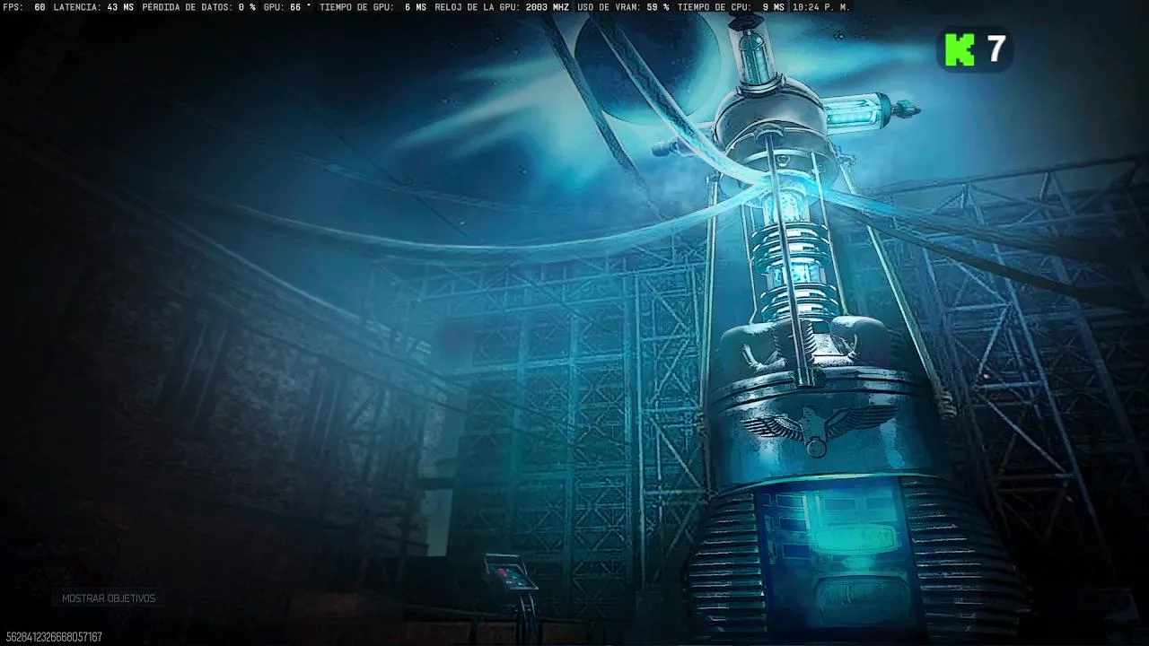
Task: Click the green Kick logo icon
Action: (x=960, y=49)
